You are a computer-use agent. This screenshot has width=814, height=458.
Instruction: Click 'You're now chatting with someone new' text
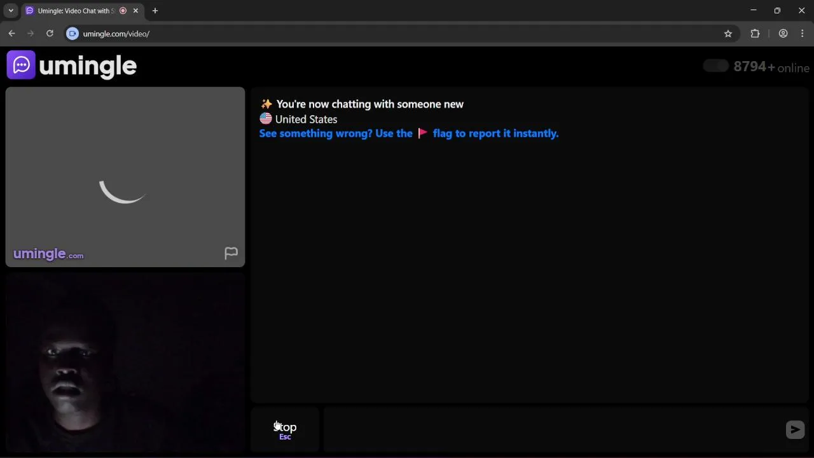coord(370,104)
